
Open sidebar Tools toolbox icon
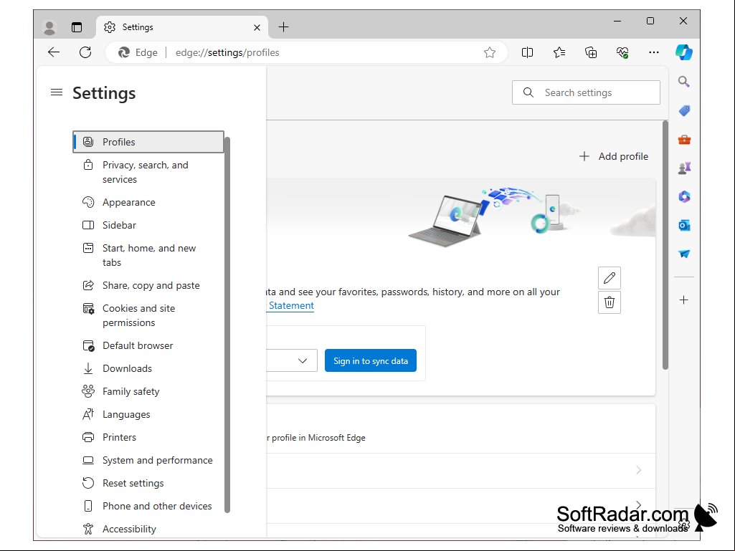click(684, 140)
